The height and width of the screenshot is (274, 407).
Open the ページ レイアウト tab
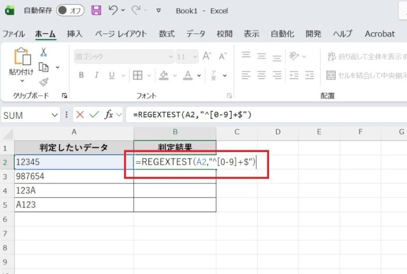click(x=121, y=34)
